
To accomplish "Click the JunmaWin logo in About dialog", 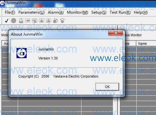I will tap(22, 53).
